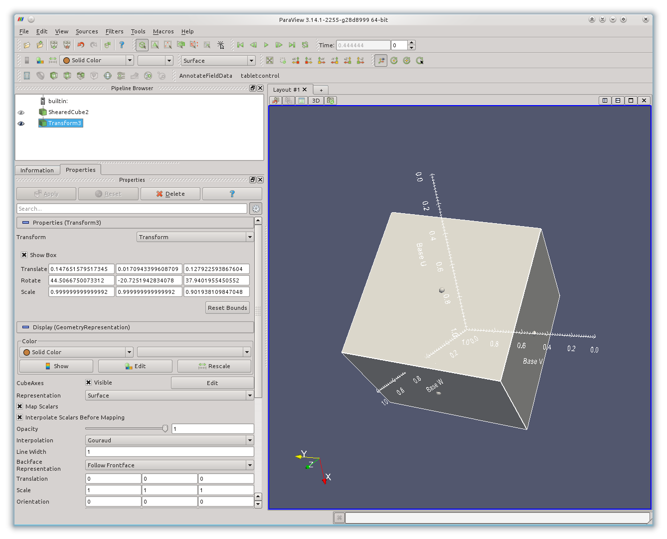Click the Undo icon in toolbar
The width and height of the screenshot is (667, 539).
coord(81,45)
